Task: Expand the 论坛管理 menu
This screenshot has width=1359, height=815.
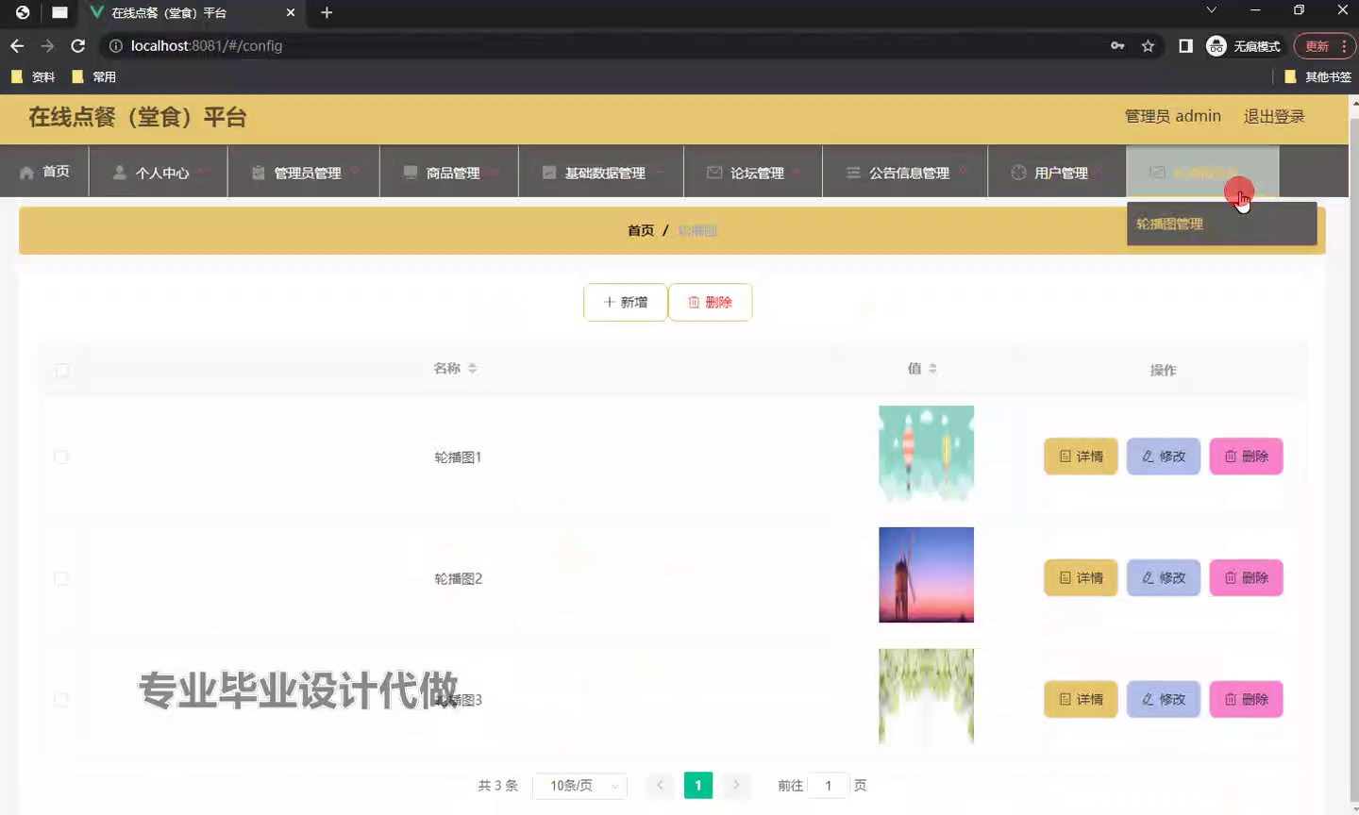Action: [x=753, y=172]
